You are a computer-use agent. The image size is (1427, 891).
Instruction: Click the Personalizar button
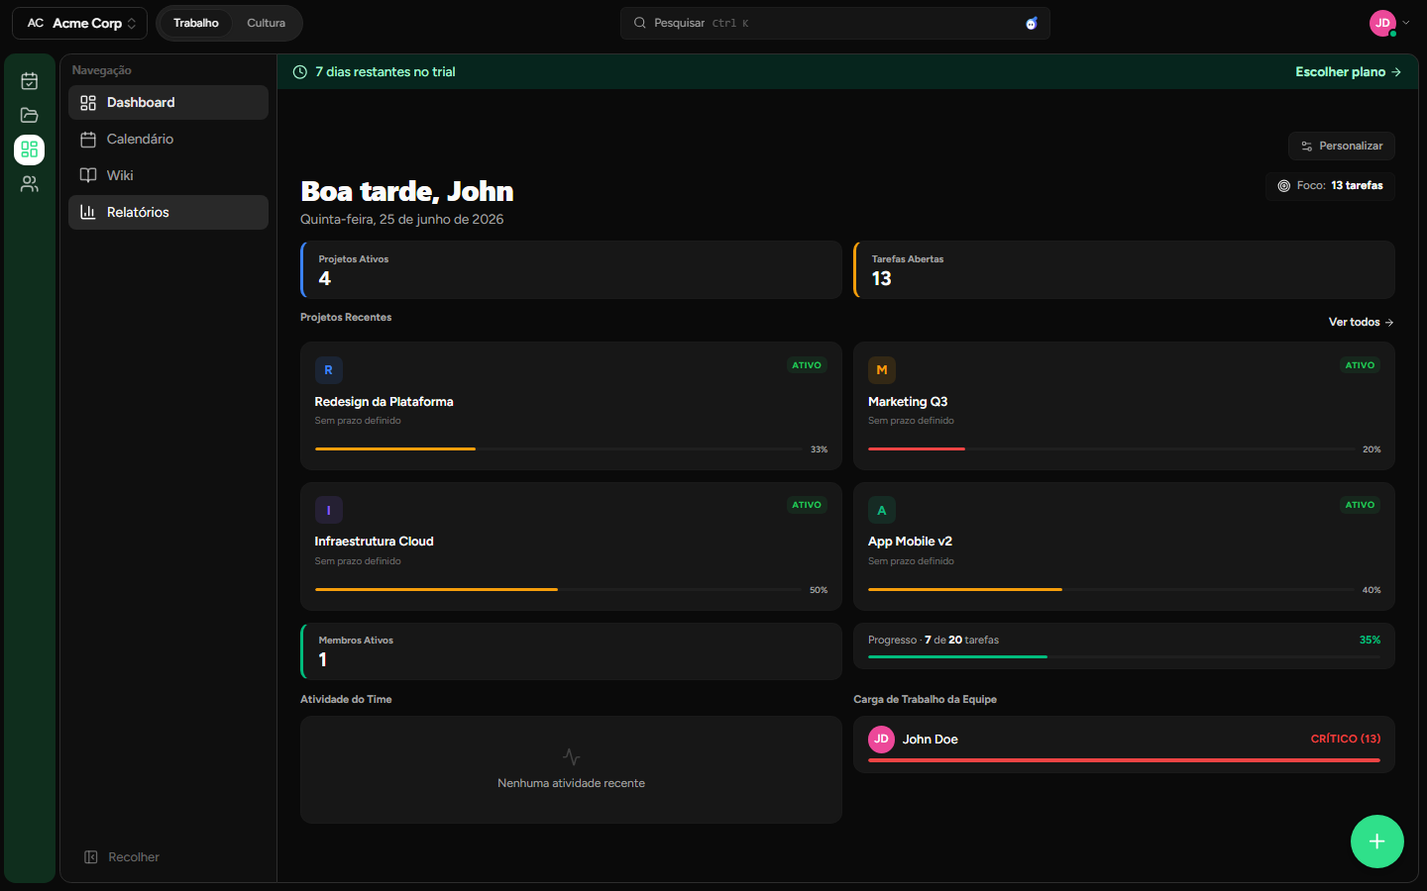click(1342, 146)
